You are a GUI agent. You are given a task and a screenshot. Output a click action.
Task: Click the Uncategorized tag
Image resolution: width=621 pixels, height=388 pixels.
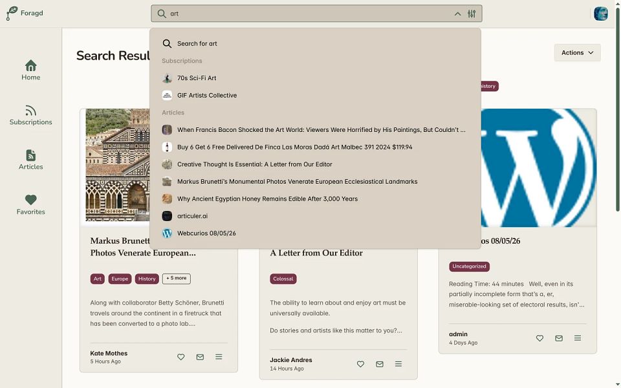[x=470, y=266]
